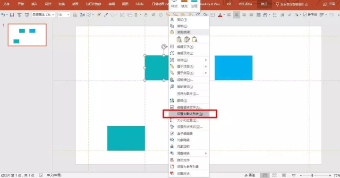Select paste as picture icon
Image resolution: width=340 pixels, height=178 pixels.
click(x=187, y=40)
